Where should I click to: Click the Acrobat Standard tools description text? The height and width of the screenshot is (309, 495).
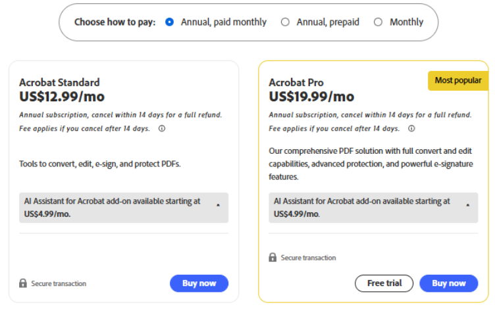pyautogui.click(x=99, y=164)
